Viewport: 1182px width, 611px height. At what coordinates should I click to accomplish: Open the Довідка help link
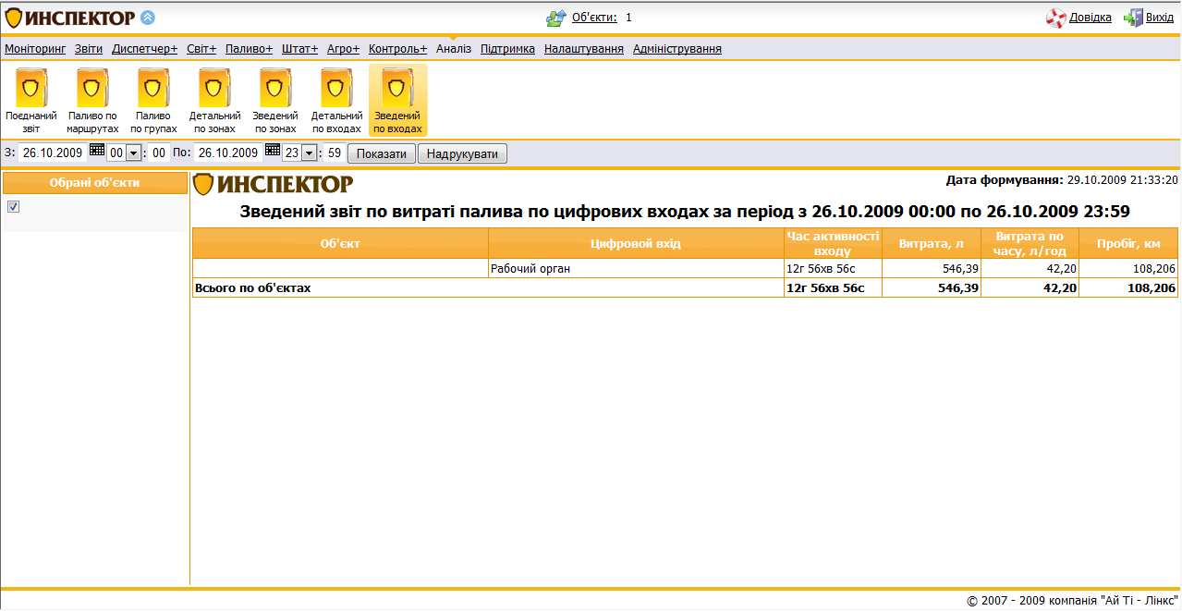pyautogui.click(x=1091, y=18)
